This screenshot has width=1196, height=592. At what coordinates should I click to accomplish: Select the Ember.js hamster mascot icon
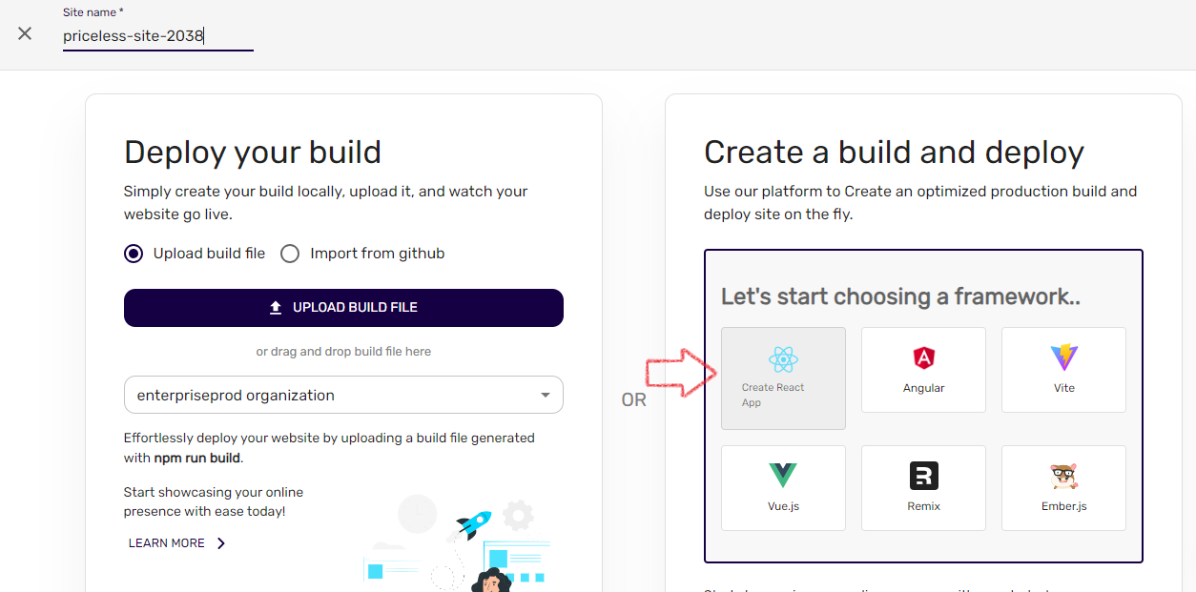(1063, 476)
